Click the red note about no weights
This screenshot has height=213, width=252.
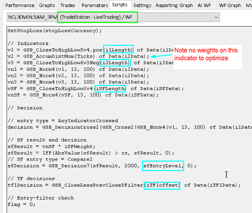pos(206,54)
